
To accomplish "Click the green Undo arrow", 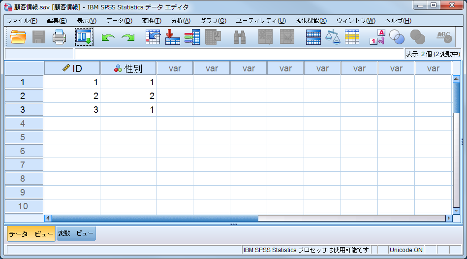I will [108, 37].
